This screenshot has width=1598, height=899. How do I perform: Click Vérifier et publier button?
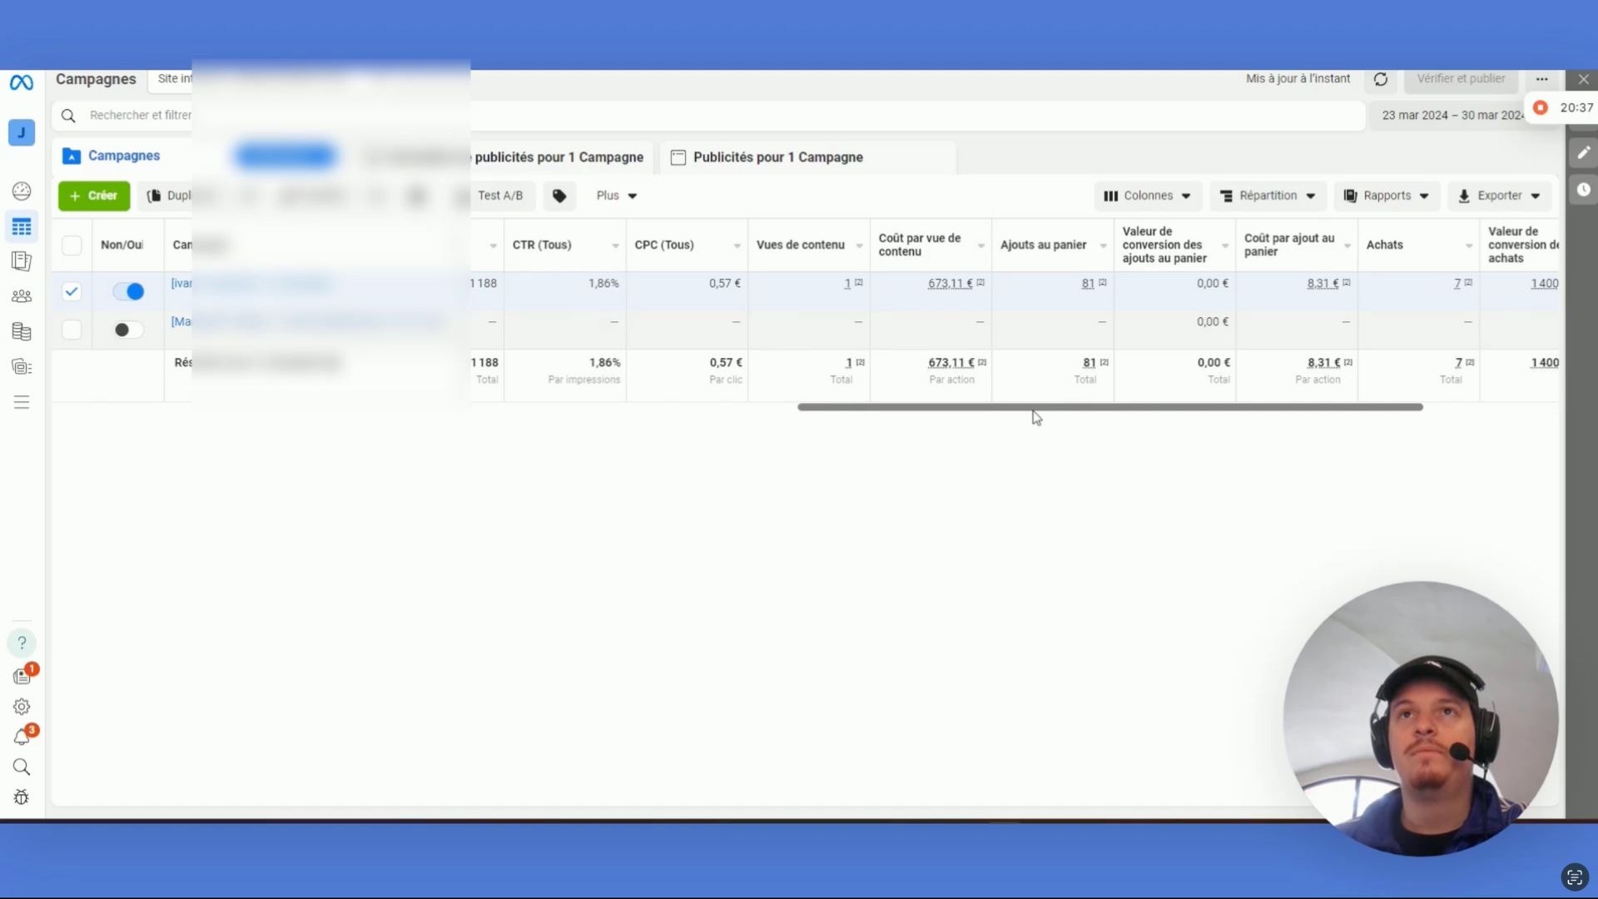(x=1461, y=79)
